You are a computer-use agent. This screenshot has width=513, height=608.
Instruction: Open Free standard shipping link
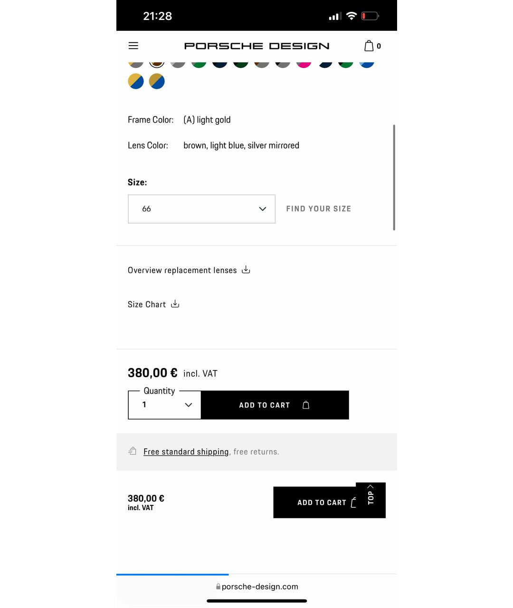(x=186, y=452)
